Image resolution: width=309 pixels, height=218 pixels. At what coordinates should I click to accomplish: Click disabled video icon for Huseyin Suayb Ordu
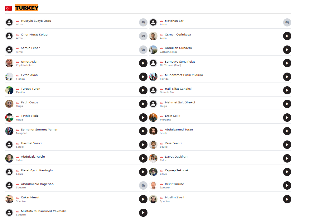[x=143, y=22]
